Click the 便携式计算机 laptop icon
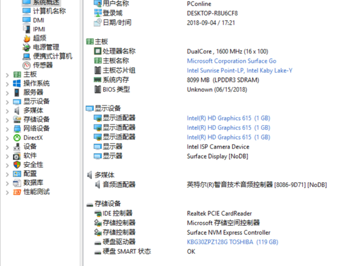Image resolution: width=360 pixels, height=266 pixels. (x=26, y=56)
